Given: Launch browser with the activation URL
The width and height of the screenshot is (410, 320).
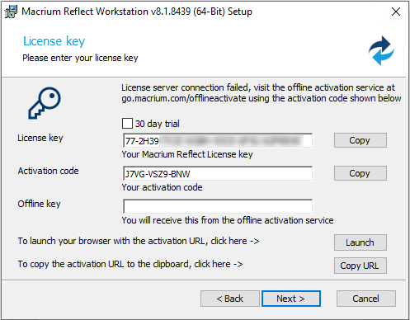Looking at the screenshot, I should tap(361, 242).
